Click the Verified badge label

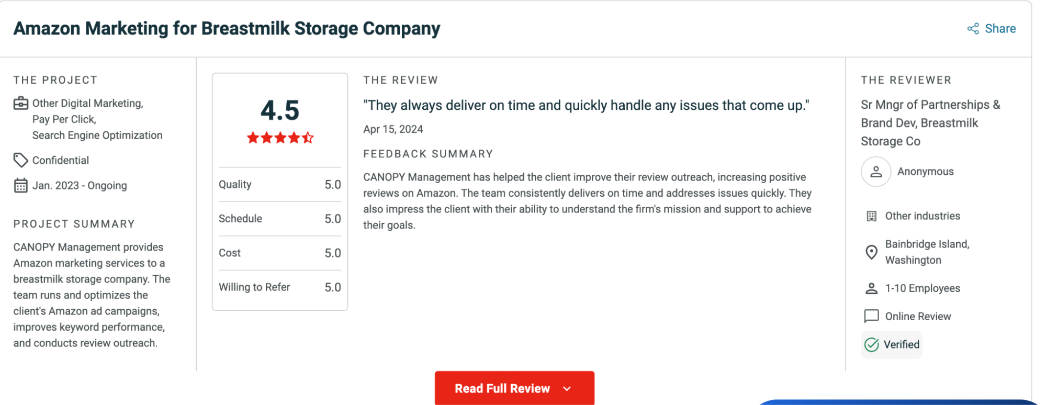901,345
